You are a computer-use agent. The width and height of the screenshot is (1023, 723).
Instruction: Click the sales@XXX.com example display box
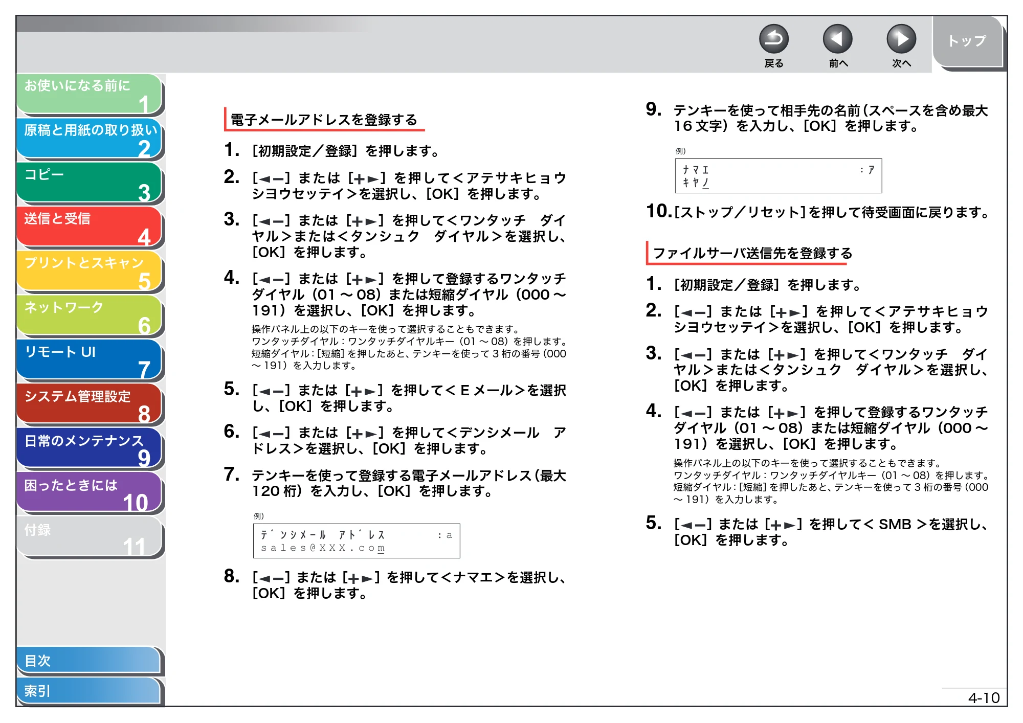[x=357, y=541]
